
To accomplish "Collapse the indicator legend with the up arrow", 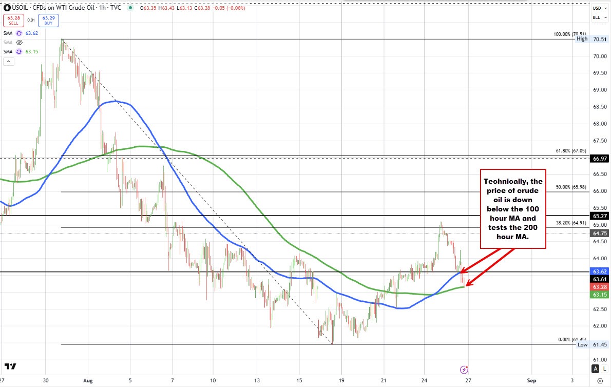I will pos(9,61).
